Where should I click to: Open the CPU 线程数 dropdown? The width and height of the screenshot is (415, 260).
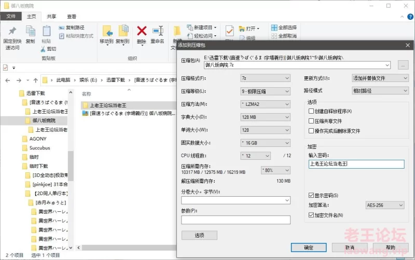pos(255,156)
